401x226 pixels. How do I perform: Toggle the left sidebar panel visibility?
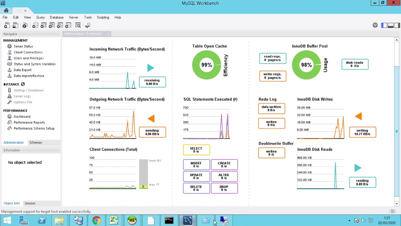point(384,25)
